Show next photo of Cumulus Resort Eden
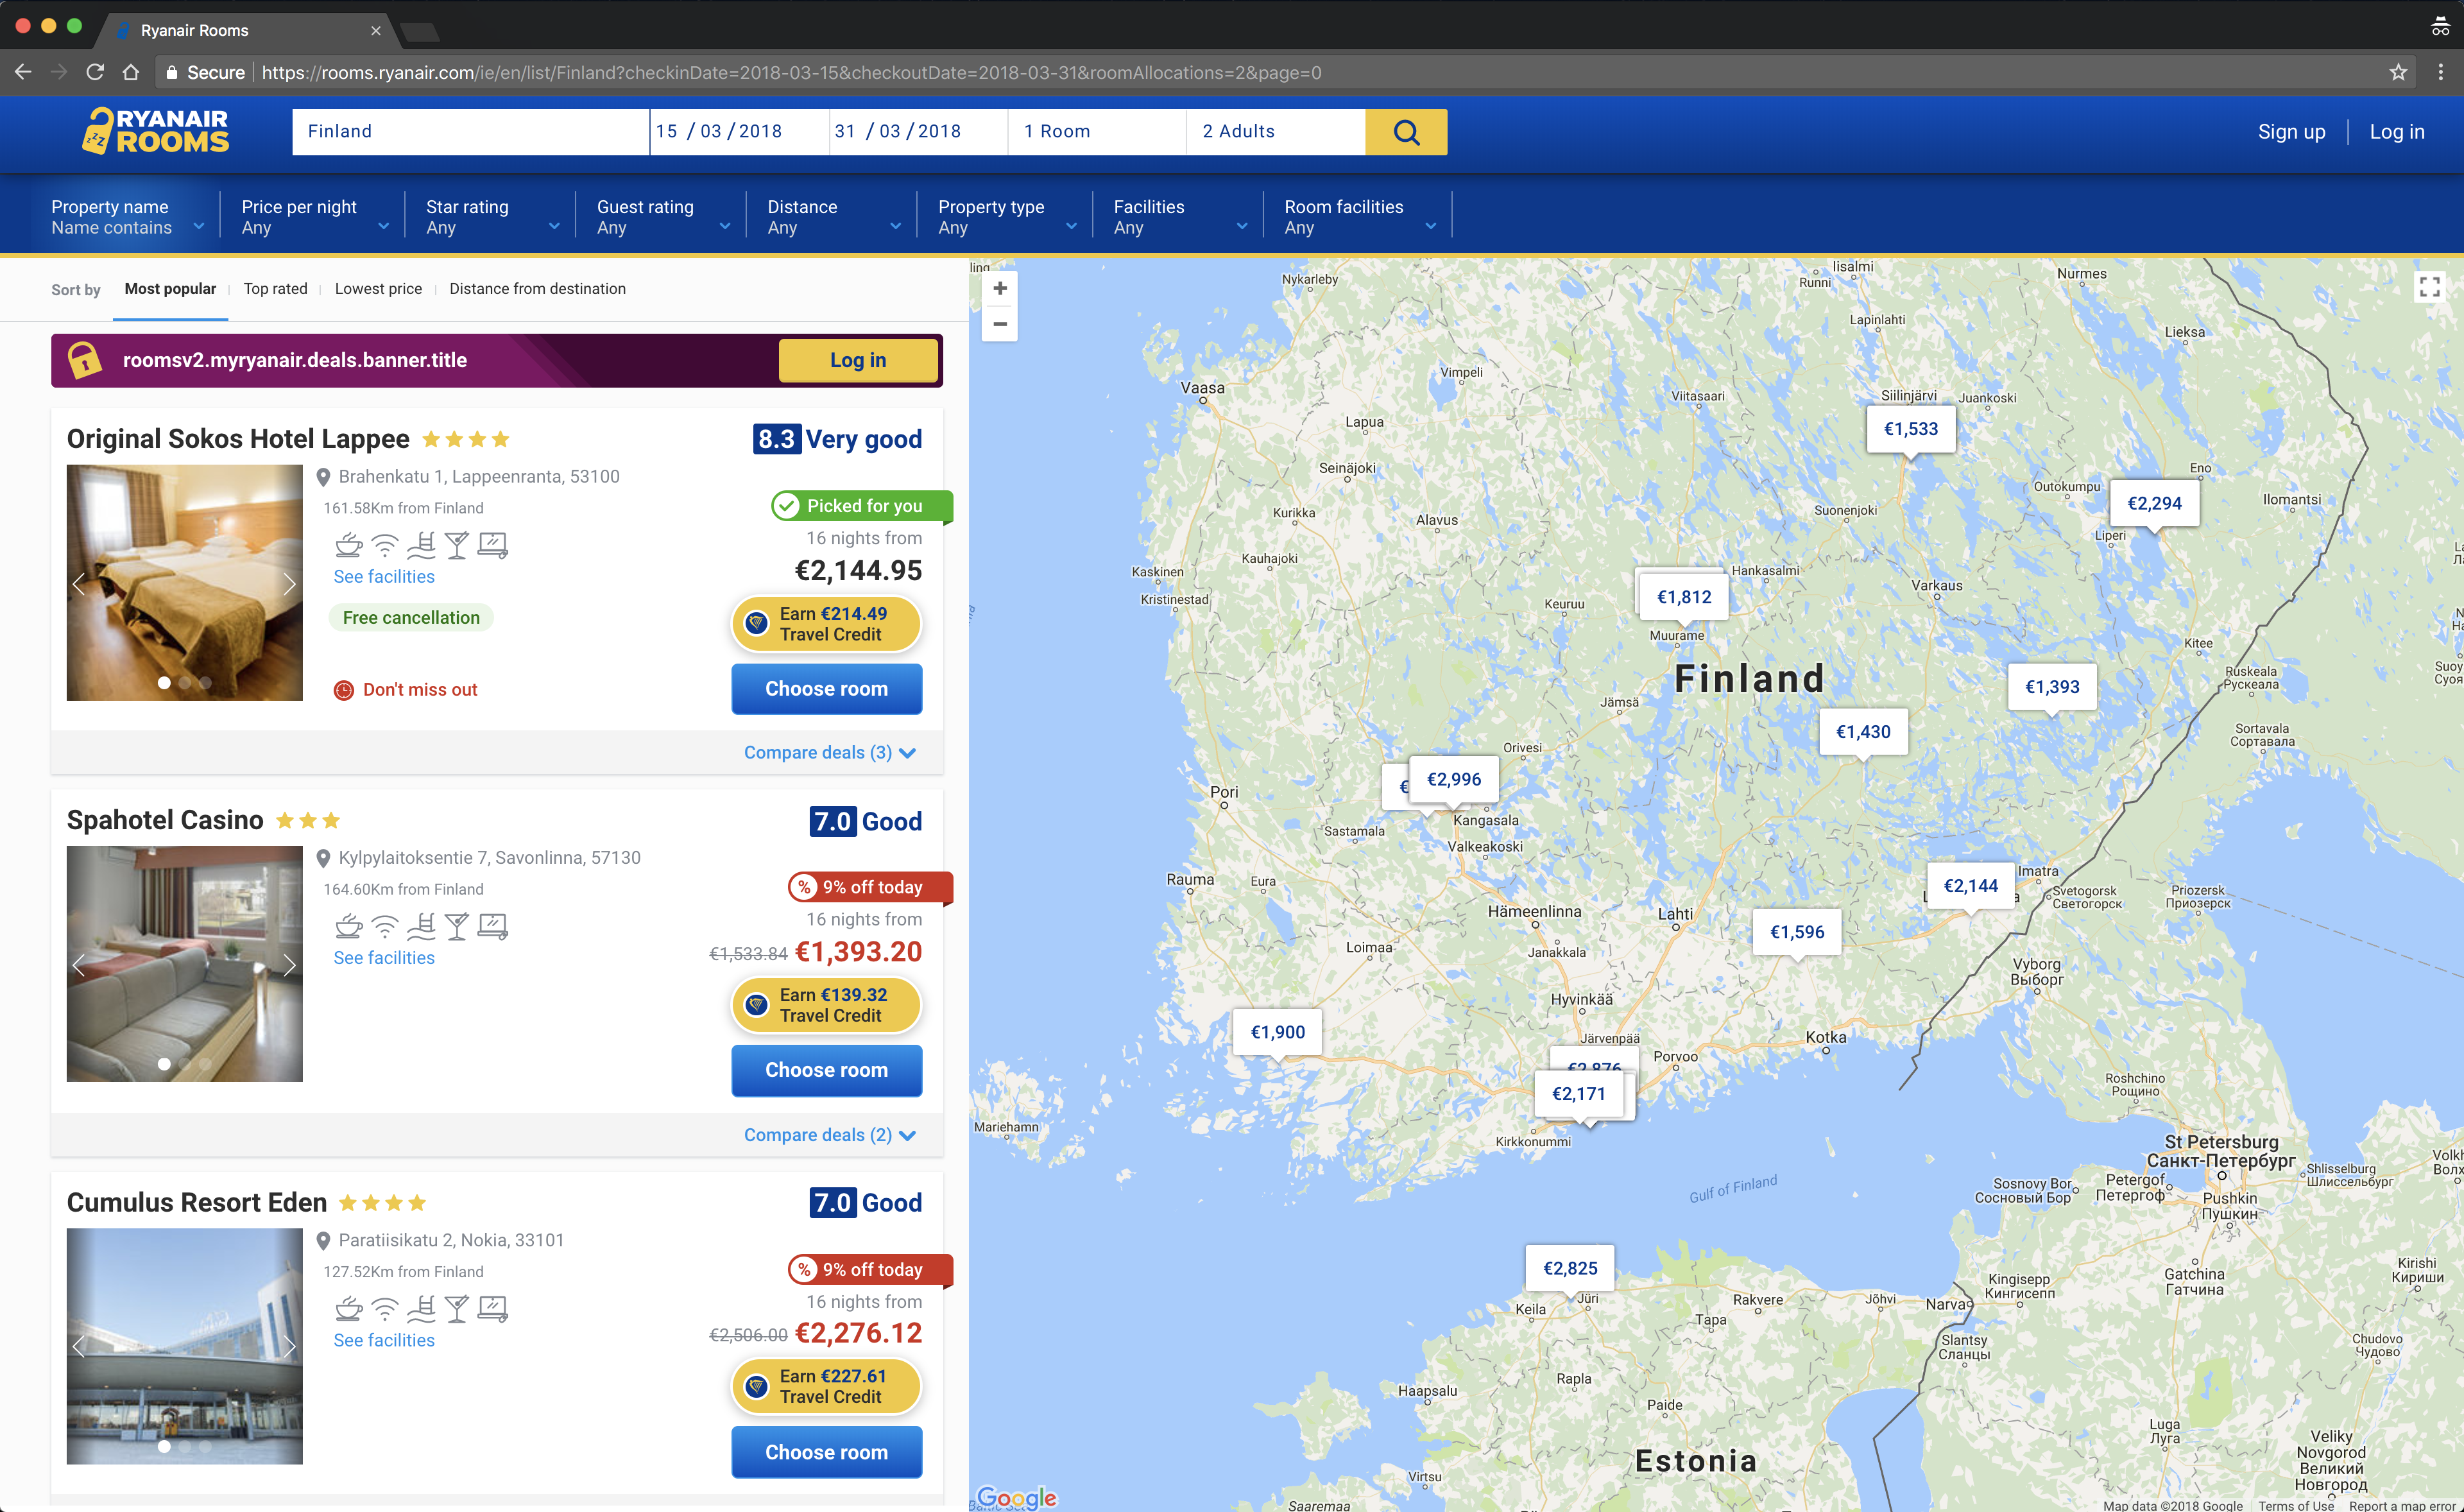 pos(289,1346)
